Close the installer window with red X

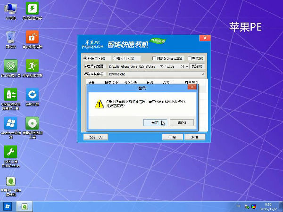point(205,38)
